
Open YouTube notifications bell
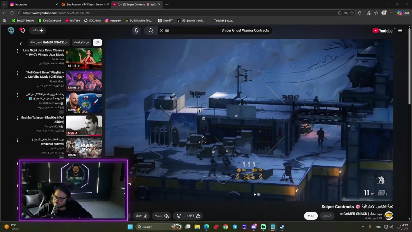22,30
